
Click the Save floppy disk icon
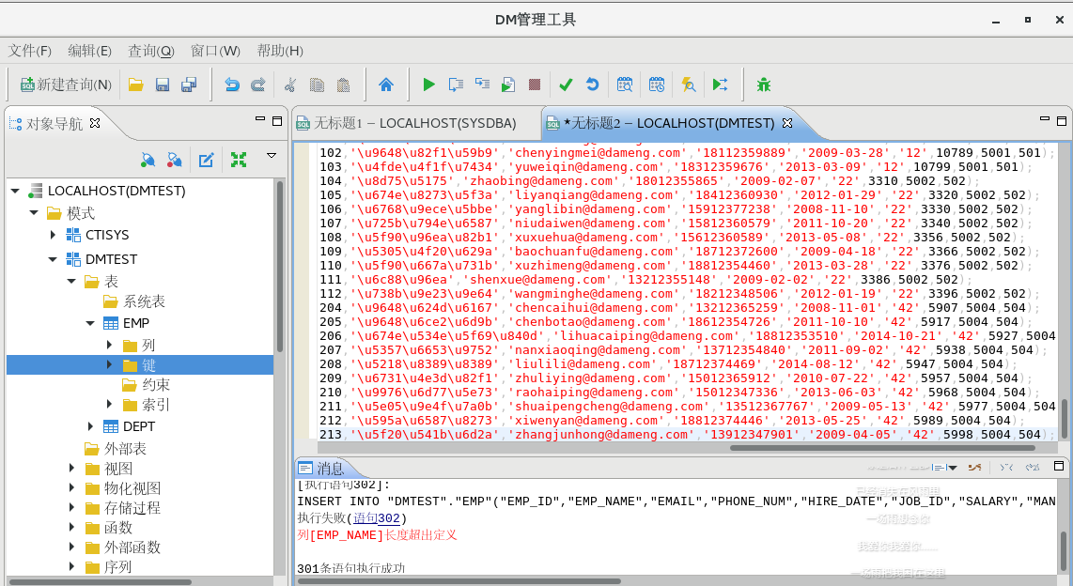[163, 85]
